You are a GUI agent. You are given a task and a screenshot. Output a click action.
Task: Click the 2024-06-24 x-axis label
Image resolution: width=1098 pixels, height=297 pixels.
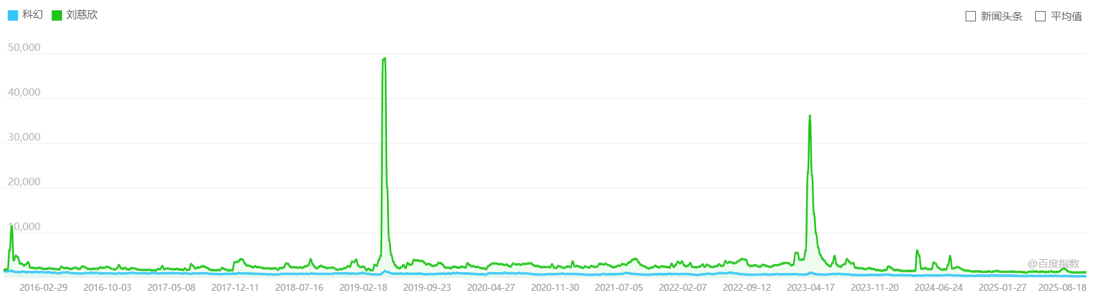(938, 287)
